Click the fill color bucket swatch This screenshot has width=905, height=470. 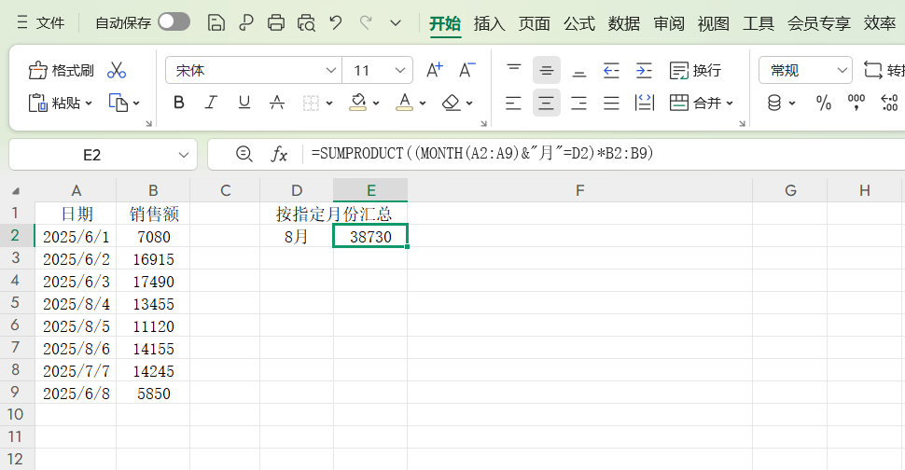tap(358, 103)
